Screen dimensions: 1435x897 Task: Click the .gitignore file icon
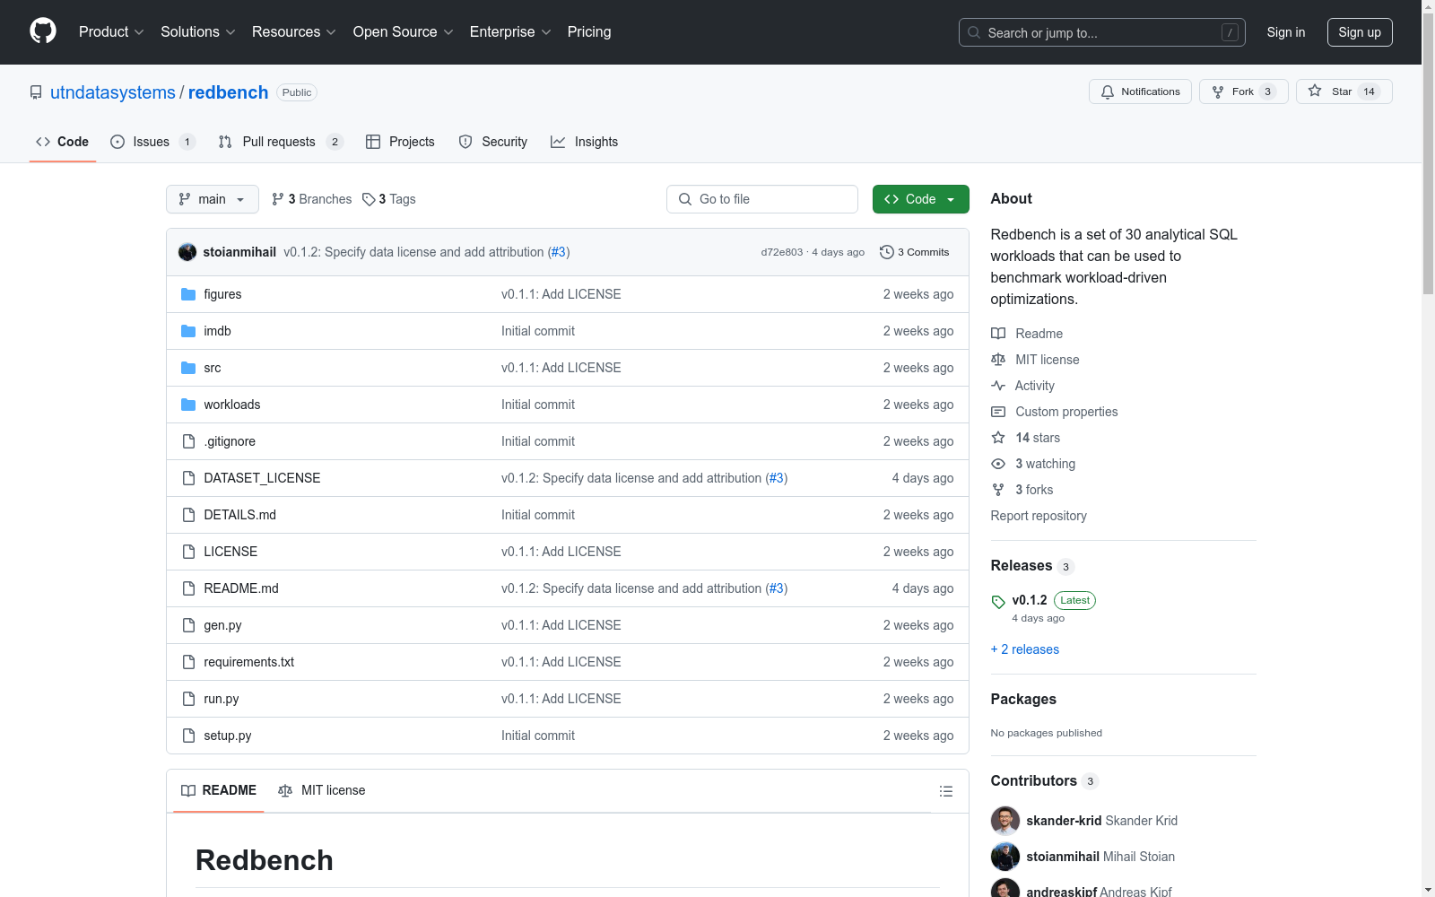tap(188, 441)
